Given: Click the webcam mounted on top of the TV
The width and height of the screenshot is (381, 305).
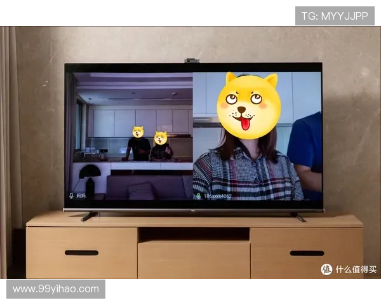Looking at the screenshot, I should point(192,61).
